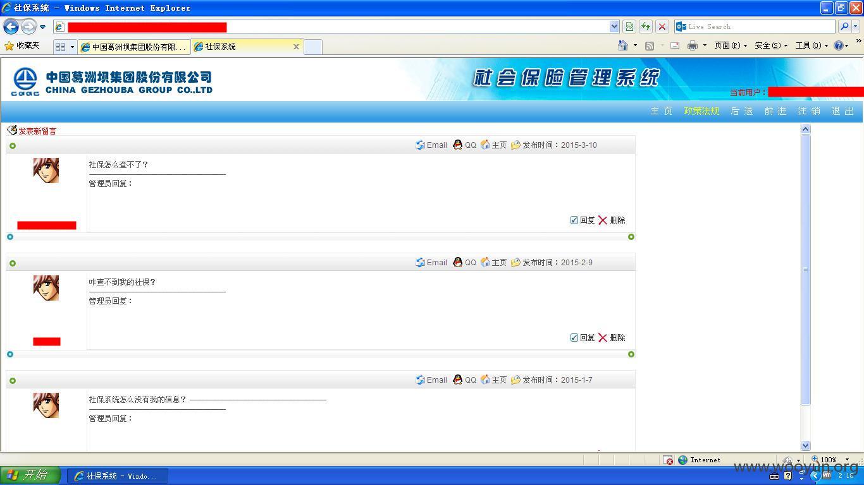Go back with the IE back arrow

click(x=11, y=27)
